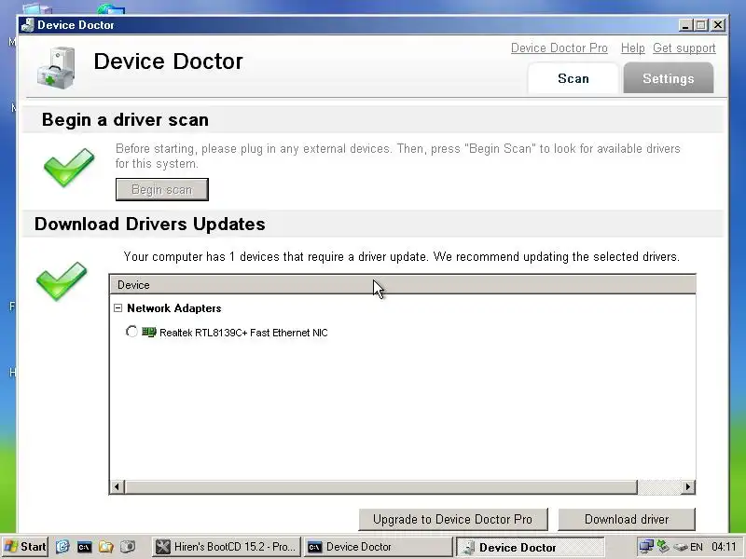746x559 pixels.
Task: Click the system clock showing 04:11
Action: (724, 547)
